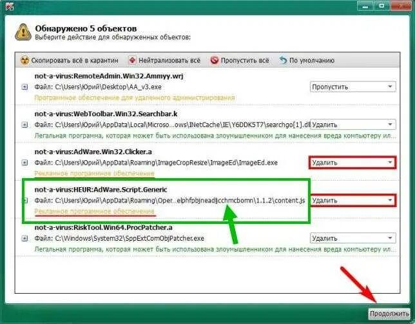This screenshot has width=415, height=324.
Task: Click legal program description under Searchbar.k
Action: coord(215,136)
